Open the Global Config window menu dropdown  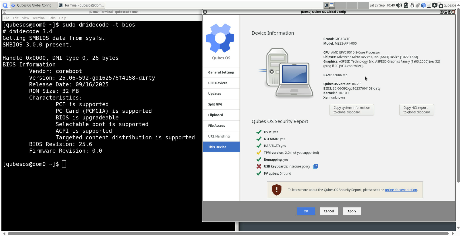(205, 12)
